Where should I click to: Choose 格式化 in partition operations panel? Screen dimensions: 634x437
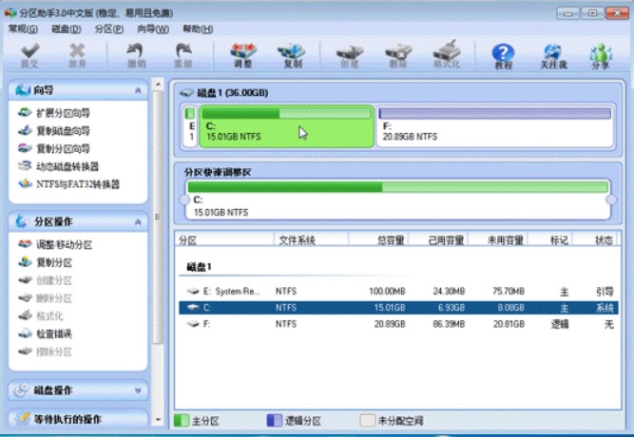coord(41,315)
